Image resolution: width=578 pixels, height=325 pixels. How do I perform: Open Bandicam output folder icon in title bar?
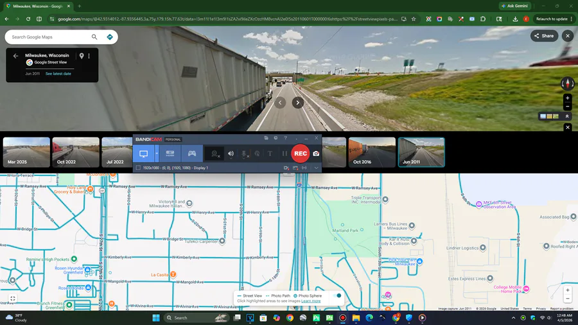click(266, 138)
